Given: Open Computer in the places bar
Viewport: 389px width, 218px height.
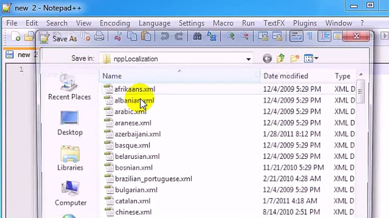Looking at the screenshot, I should tap(71, 194).
